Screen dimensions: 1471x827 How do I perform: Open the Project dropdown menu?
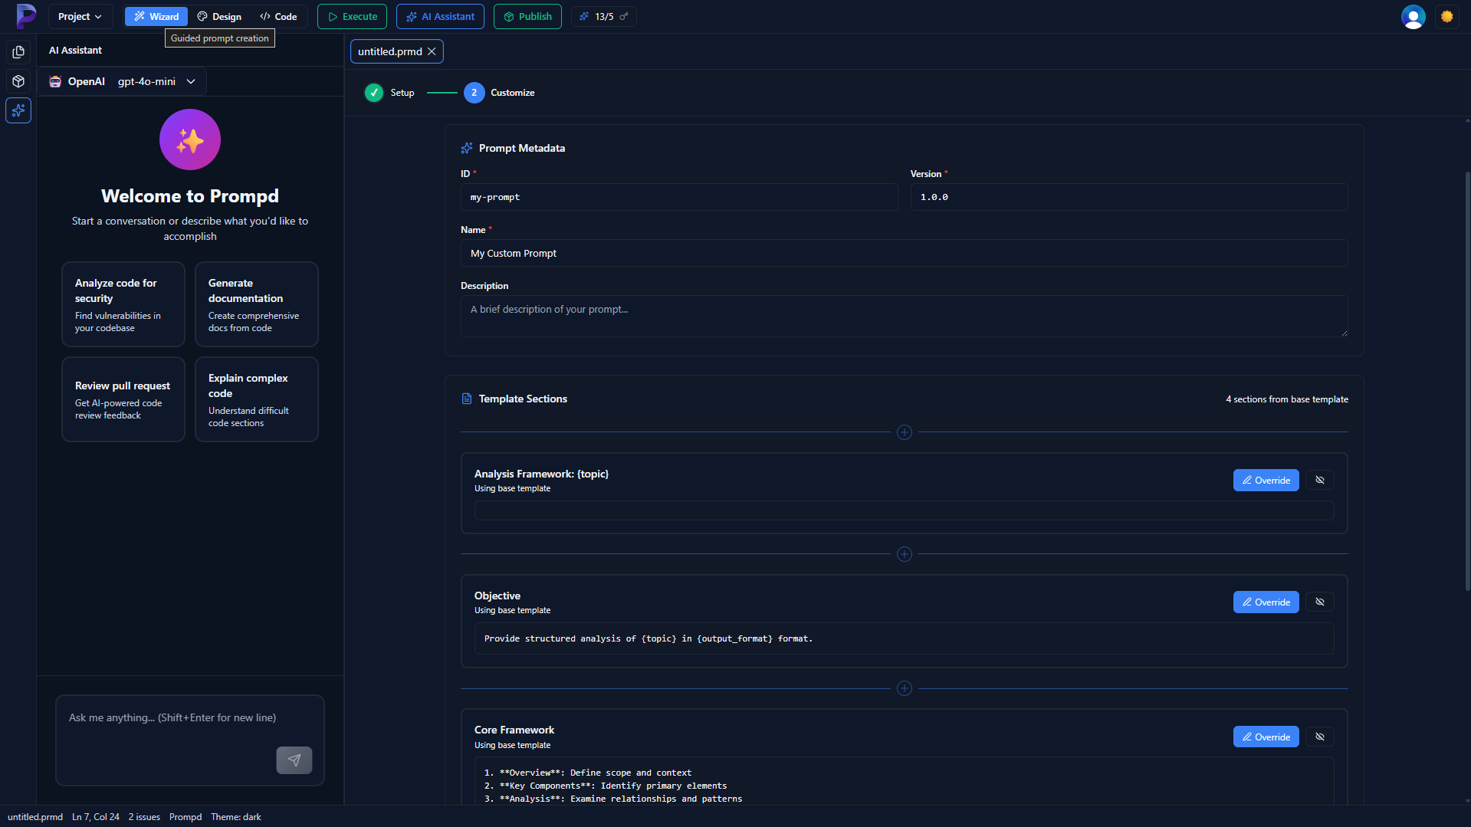(79, 16)
